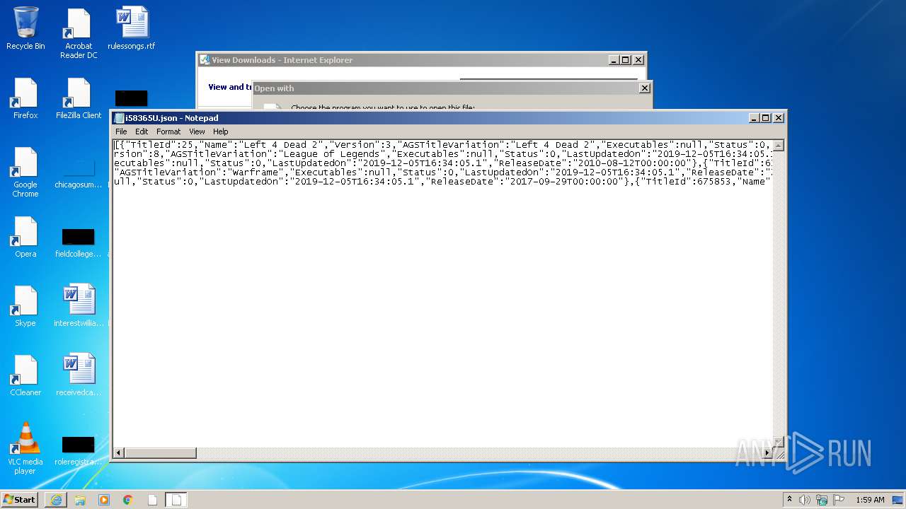906x509 pixels.
Task: Launch Opera desktop shortcut
Action: (x=25, y=237)
